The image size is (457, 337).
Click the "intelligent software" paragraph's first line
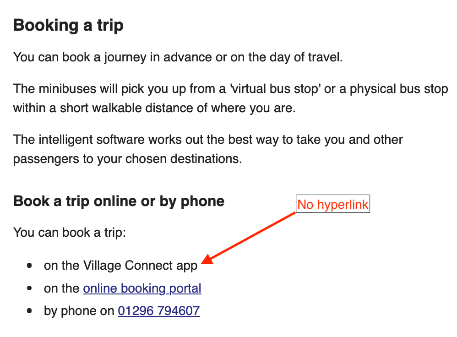point(208,139)
